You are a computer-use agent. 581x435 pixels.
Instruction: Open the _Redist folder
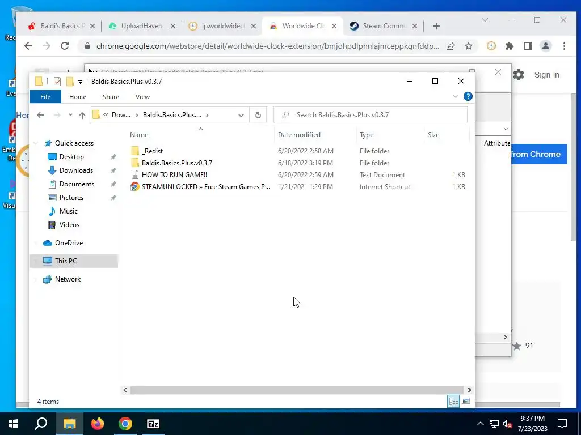tap(152, 151)
